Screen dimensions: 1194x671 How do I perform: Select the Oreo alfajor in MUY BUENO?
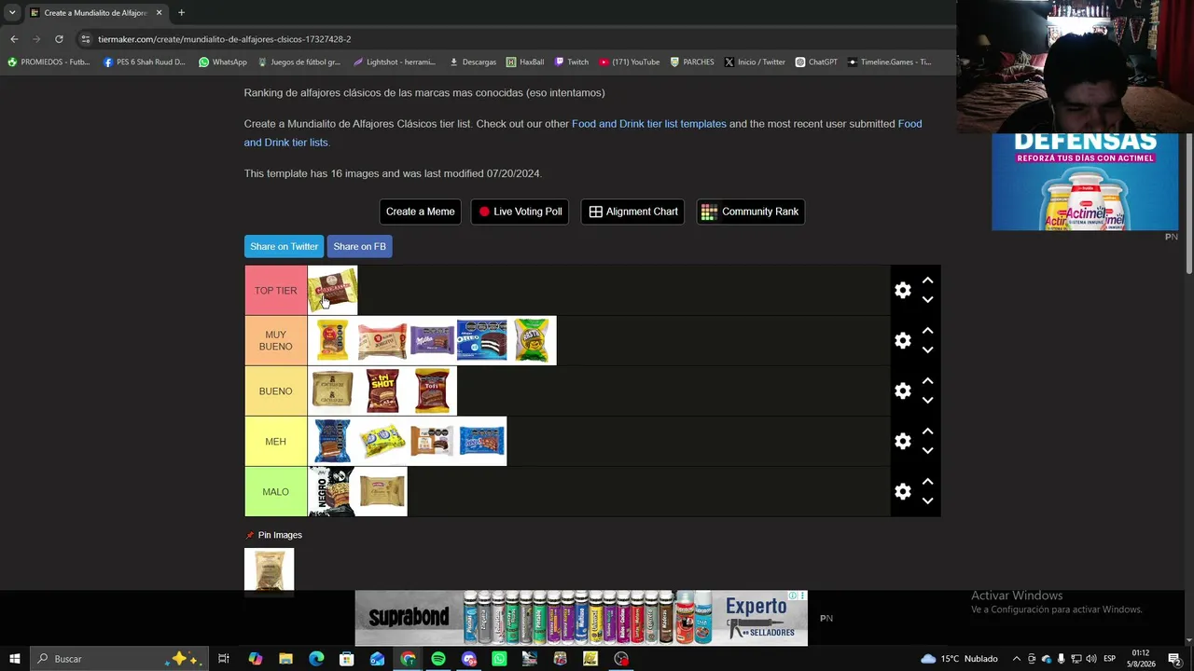pos(481,341)
